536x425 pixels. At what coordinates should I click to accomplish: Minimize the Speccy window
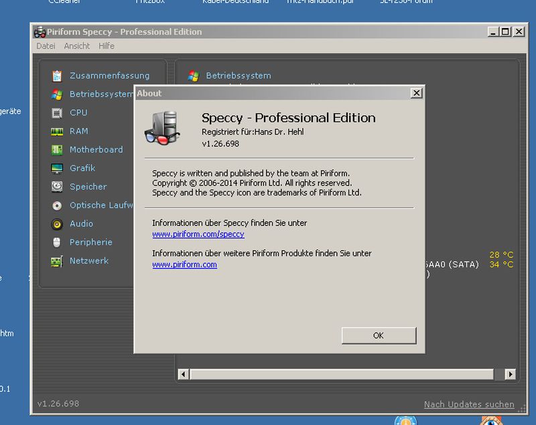coord(492,31)
